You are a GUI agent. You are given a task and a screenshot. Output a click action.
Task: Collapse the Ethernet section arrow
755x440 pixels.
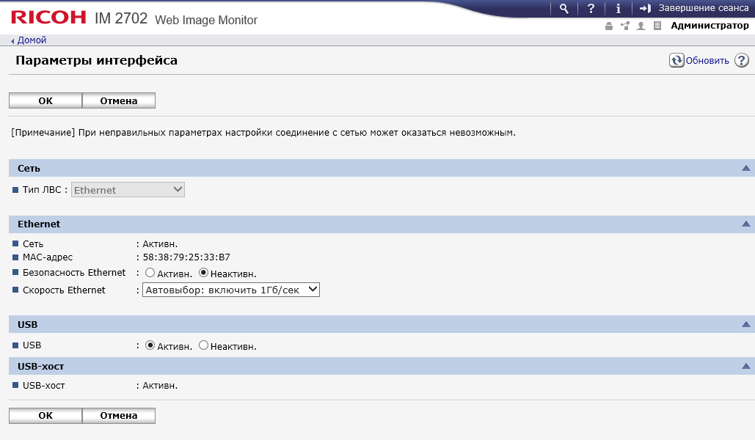[745, 224]
